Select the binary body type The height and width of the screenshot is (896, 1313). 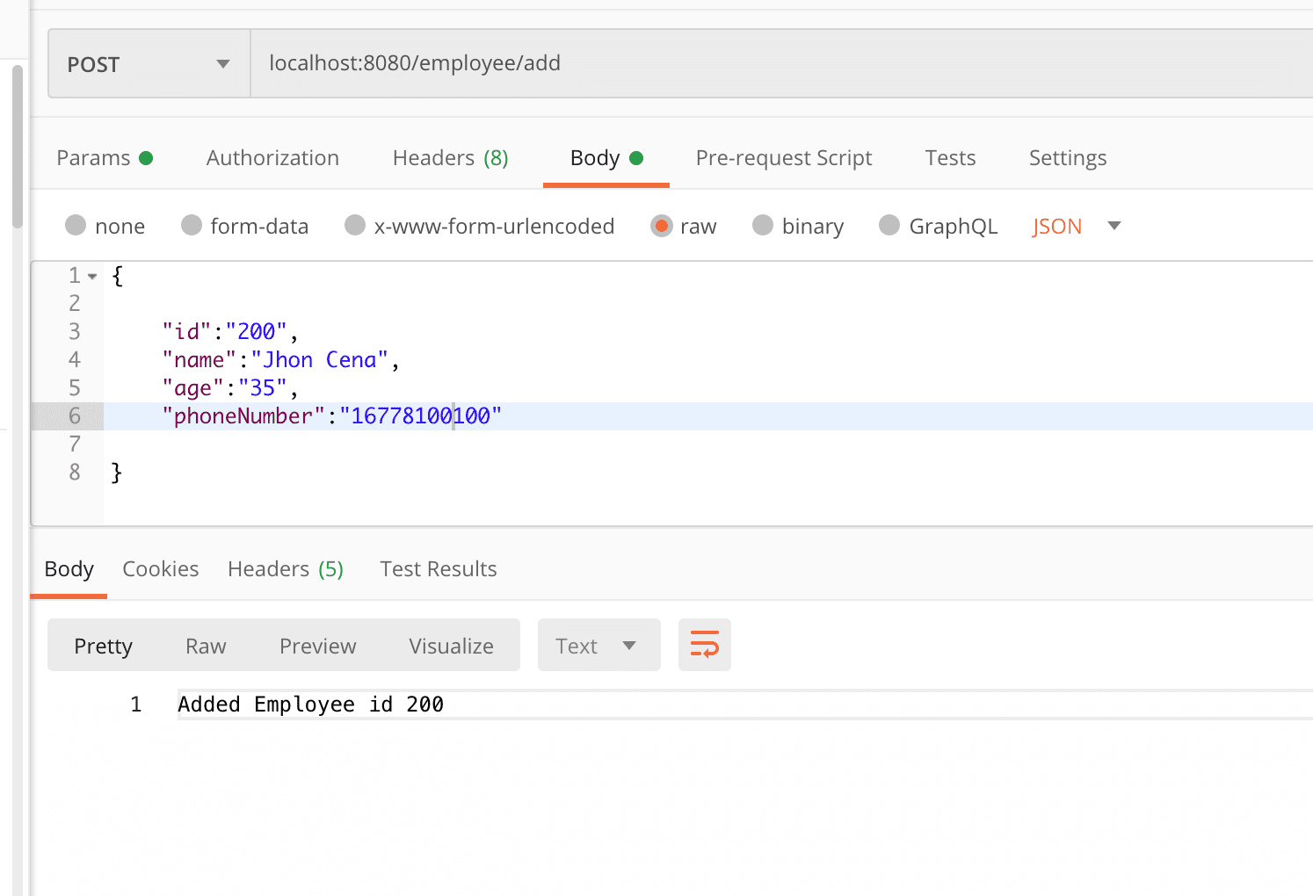798,226
